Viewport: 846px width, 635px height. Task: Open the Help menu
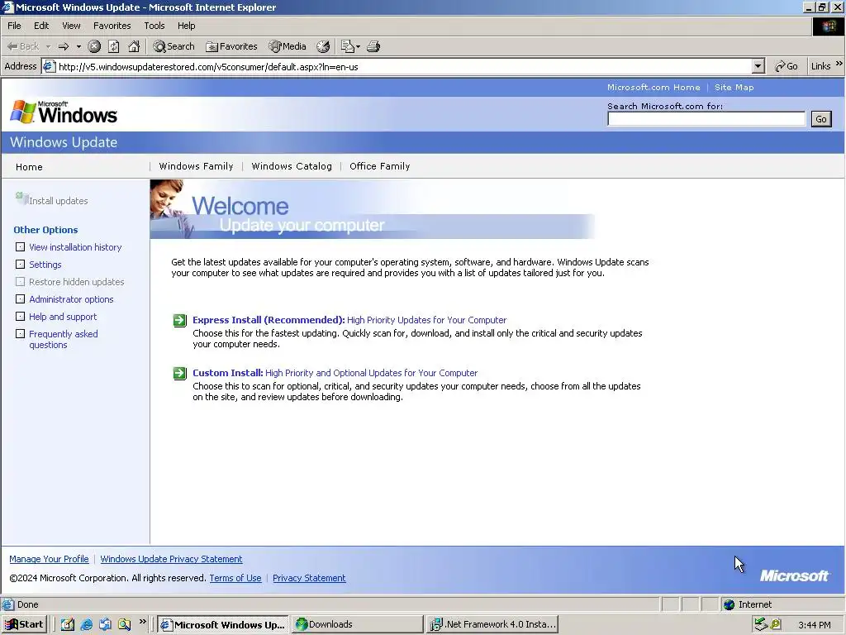(x=186, y=26)
